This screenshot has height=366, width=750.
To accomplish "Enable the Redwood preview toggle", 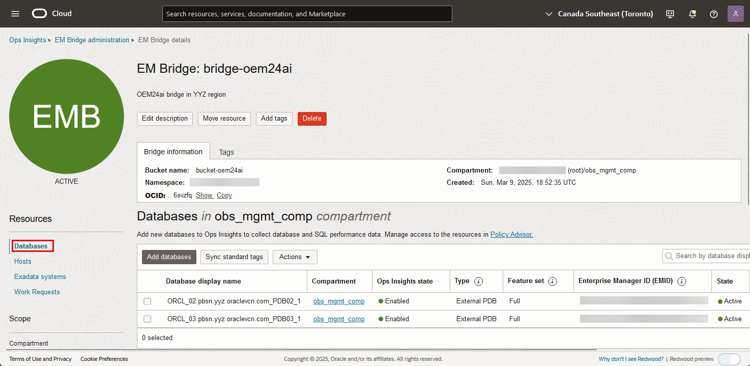I will (729, 359).
